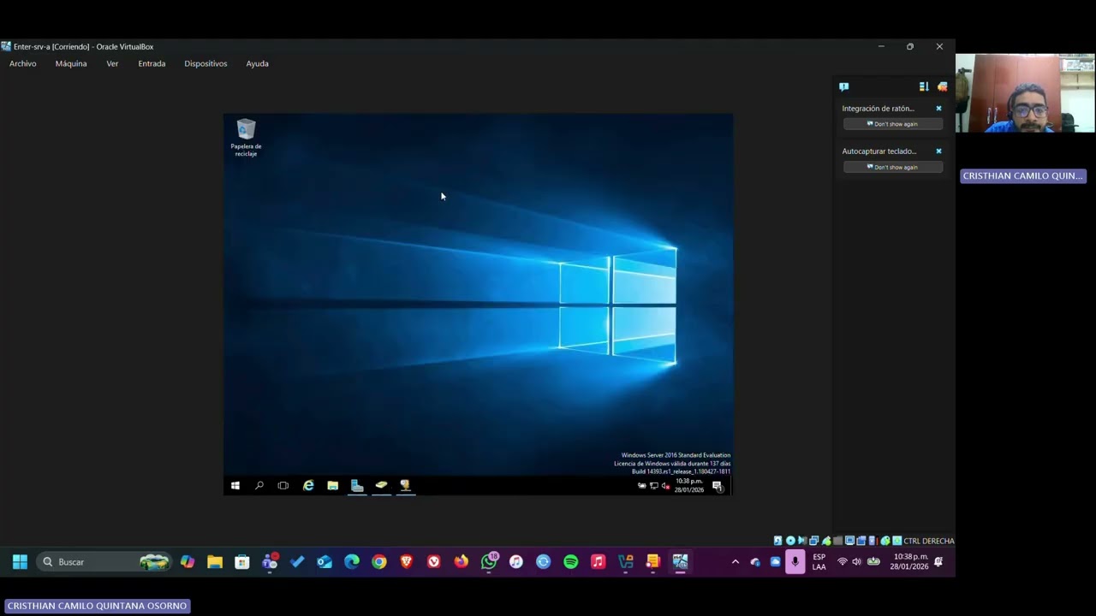Switch the ESP LAA input language
Viewport: 1096px width, 616px height.
[x=819, y=562]
